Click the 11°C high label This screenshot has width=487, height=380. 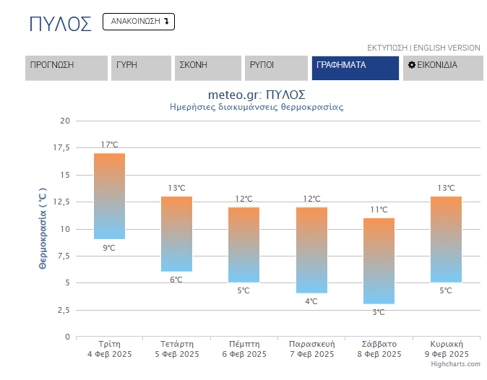tap(379, 210)
